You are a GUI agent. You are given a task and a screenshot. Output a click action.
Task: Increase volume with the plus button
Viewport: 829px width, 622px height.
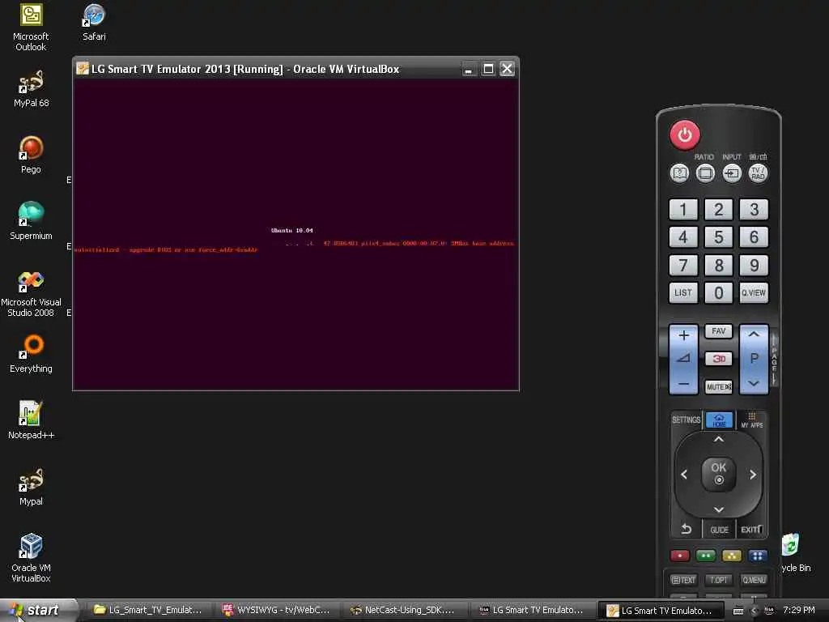coord(683,336)
